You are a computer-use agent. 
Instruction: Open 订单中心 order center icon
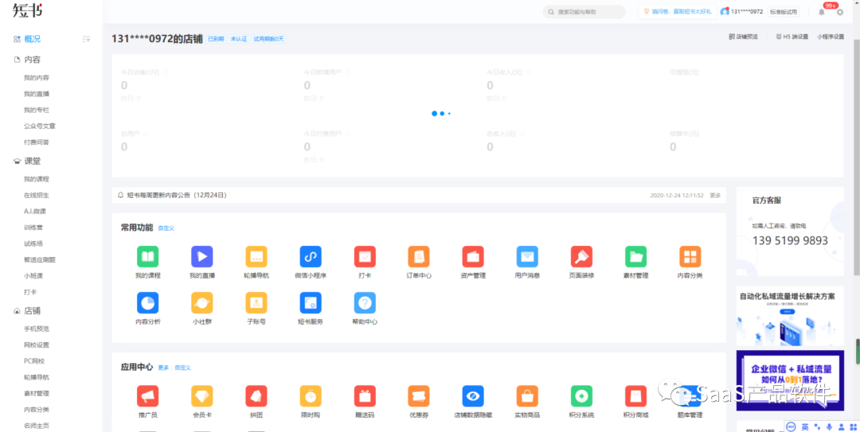pyautogui.click(x=419, y=257)
